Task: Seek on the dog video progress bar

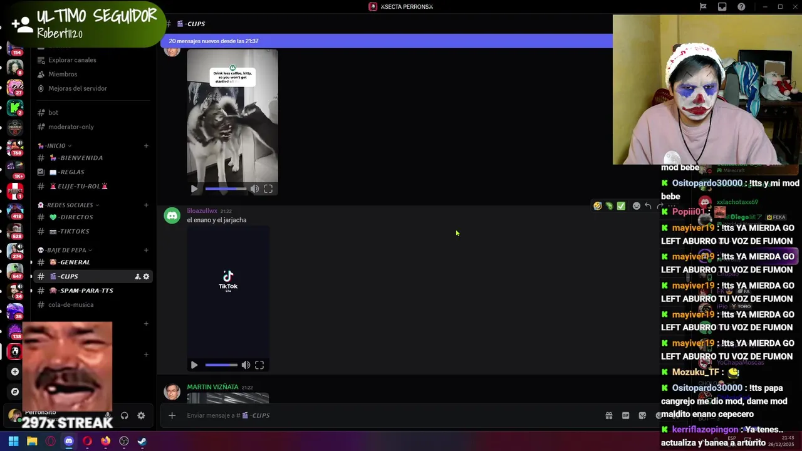Action: pos(226,189)
